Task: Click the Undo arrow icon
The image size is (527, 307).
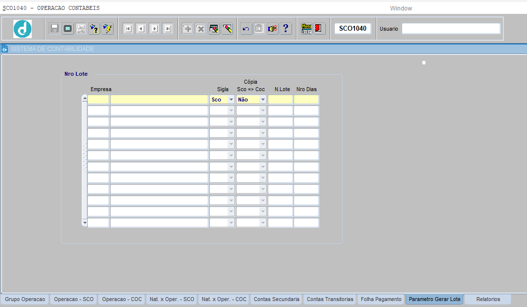Action: (246, 29)
